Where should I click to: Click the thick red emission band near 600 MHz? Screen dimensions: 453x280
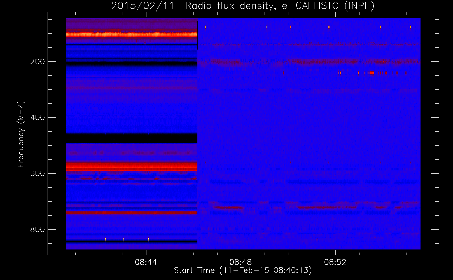pos(132,166)
